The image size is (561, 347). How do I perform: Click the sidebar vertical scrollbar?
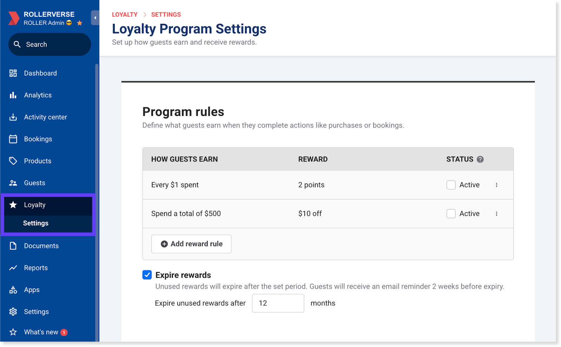pyautogui.click(x=97, y=175)
